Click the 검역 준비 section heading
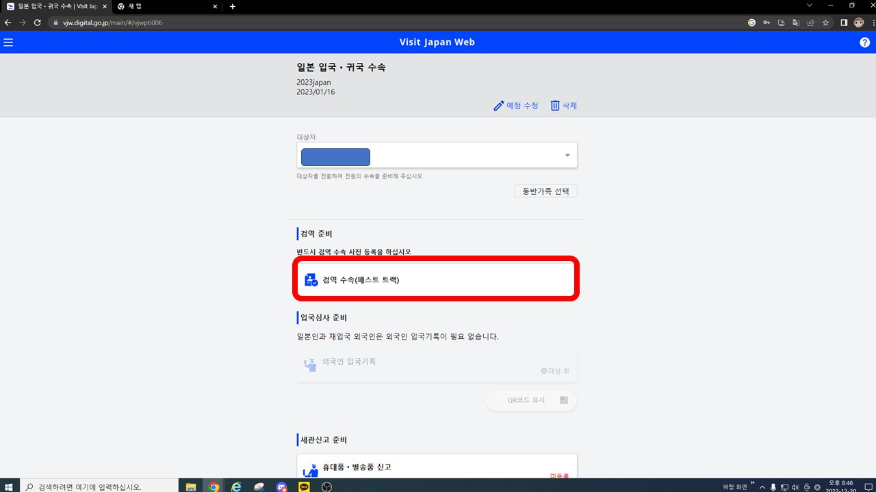The height and width of the screenshot is (492, 876). (315, 234)
